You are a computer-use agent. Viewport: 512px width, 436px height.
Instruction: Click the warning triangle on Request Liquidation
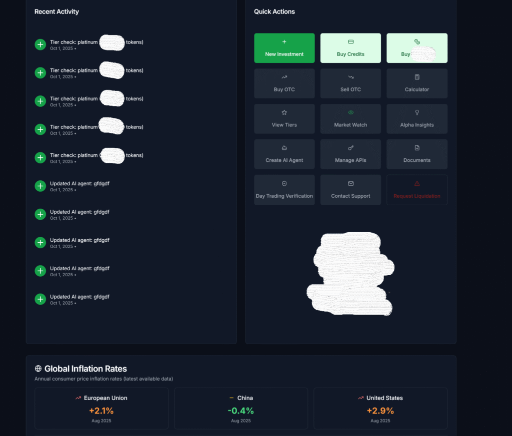coord(417,184)
